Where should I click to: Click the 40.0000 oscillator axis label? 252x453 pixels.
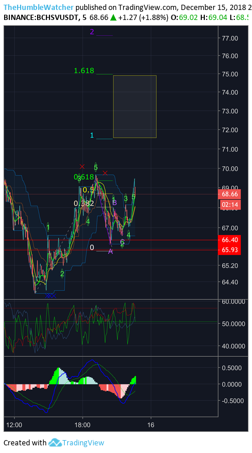233,346
